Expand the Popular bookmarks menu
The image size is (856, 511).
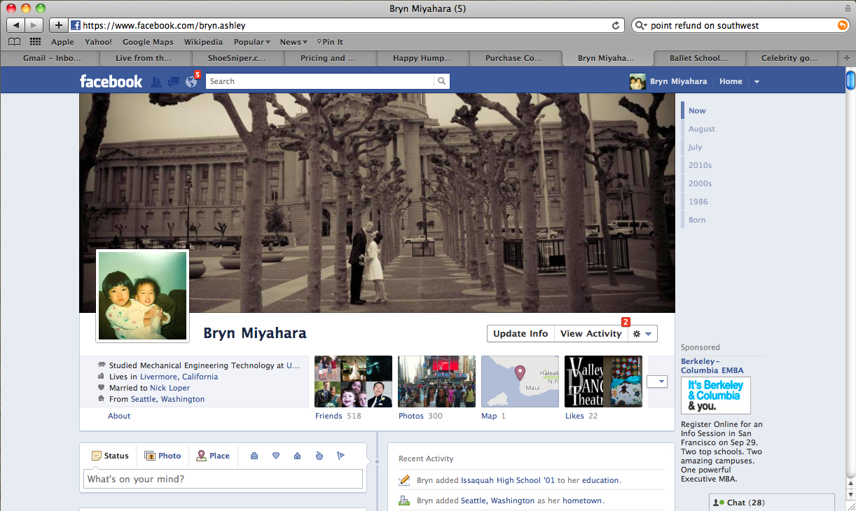click(x=252, y=42)
